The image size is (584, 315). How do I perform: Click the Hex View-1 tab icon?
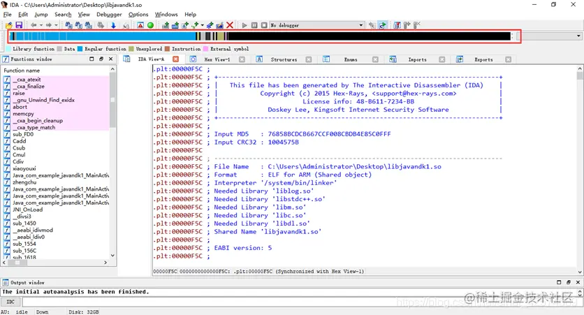(x=193, y=59)
